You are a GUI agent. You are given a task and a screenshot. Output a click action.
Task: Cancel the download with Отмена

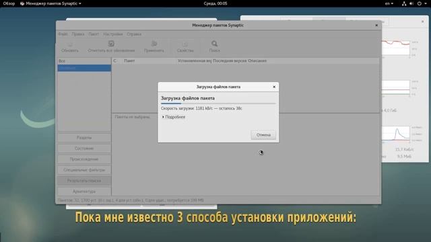(263, 134)
